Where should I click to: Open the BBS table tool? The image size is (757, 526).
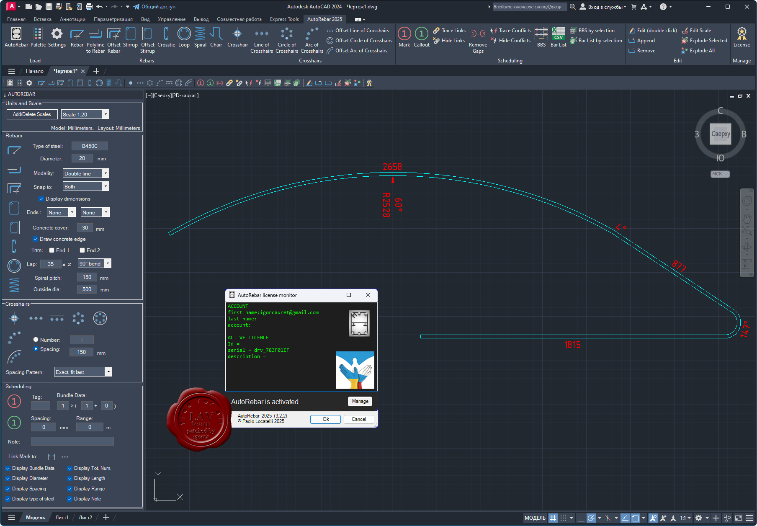tap(541, 37)
